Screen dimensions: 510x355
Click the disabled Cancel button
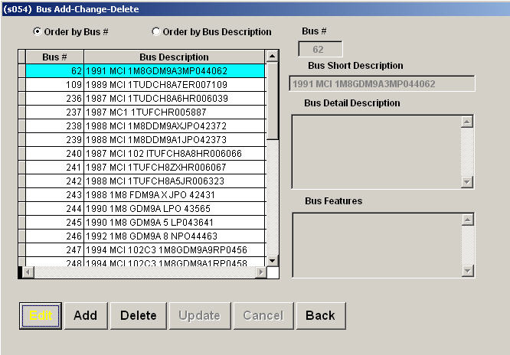(x=263, y=316)
